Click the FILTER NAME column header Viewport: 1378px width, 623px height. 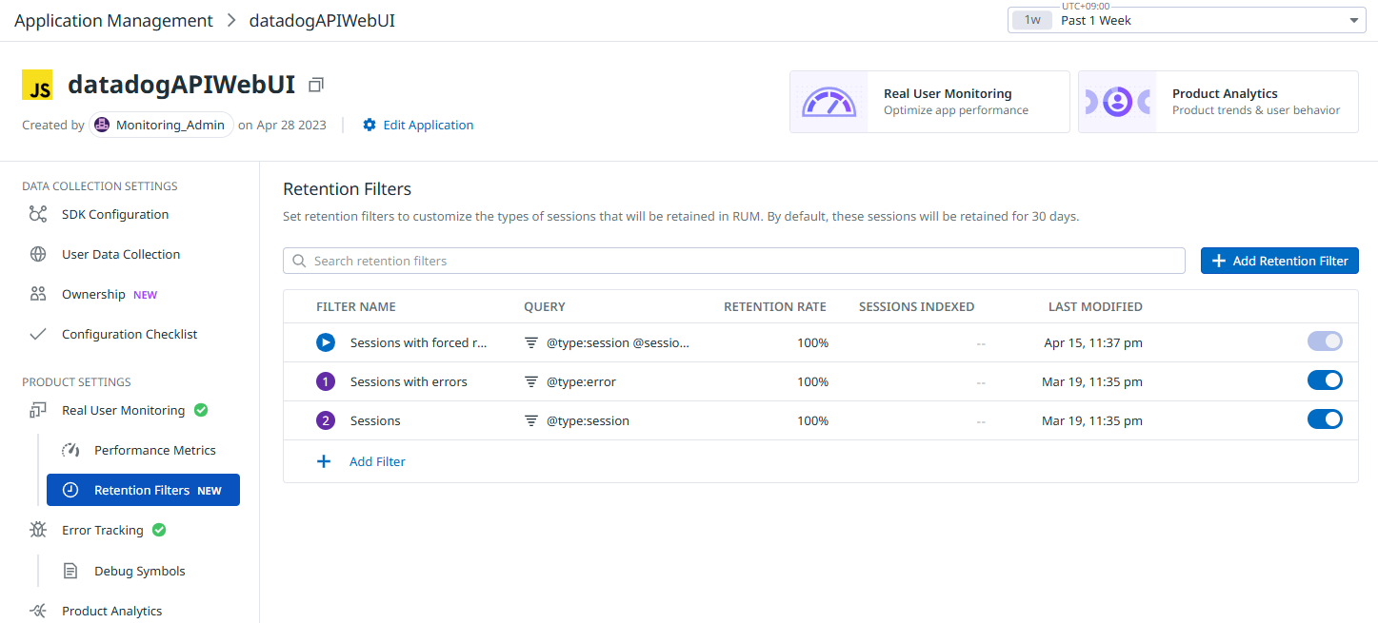pyautogui.click(x=356, y=306)
